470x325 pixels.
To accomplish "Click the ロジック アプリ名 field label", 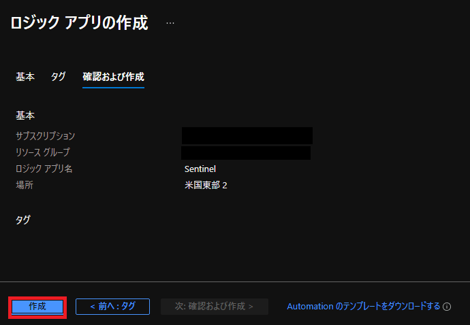I will [x=44, y=169].
